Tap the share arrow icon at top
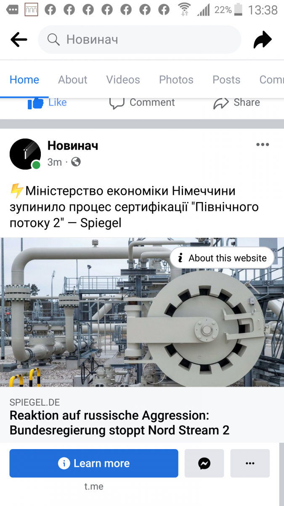This screenshot has width=284, height=506. pyautogui.click(x=263, y=40)
